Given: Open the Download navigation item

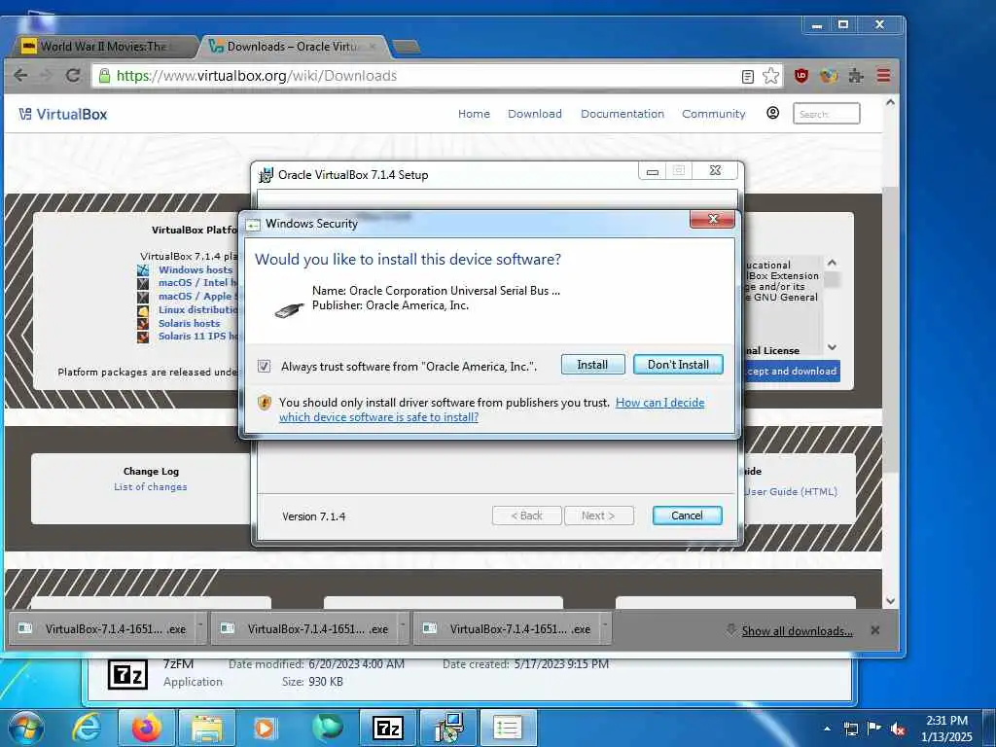Looking at the screenshot, I should 535,114.
